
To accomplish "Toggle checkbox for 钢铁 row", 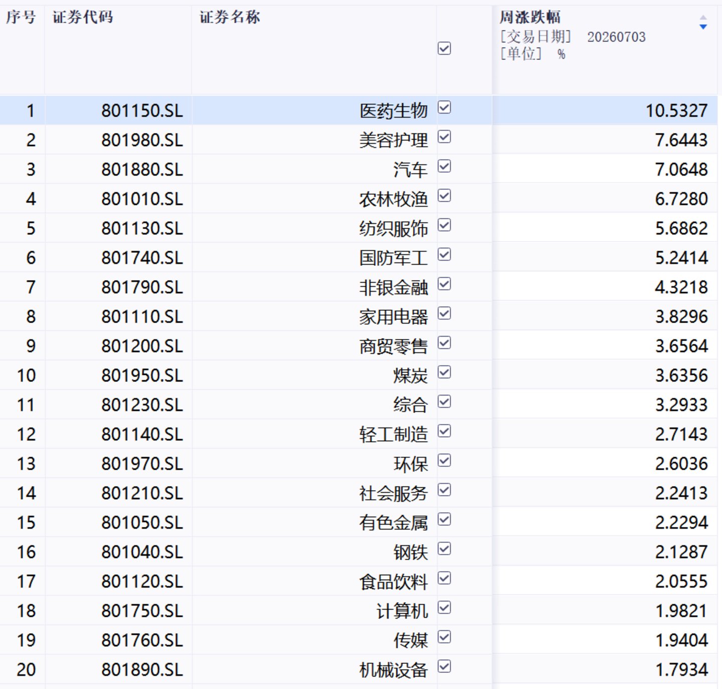I will [x=444, y=549].
